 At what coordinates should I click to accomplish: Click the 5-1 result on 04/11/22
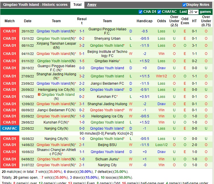coord(82,54)
